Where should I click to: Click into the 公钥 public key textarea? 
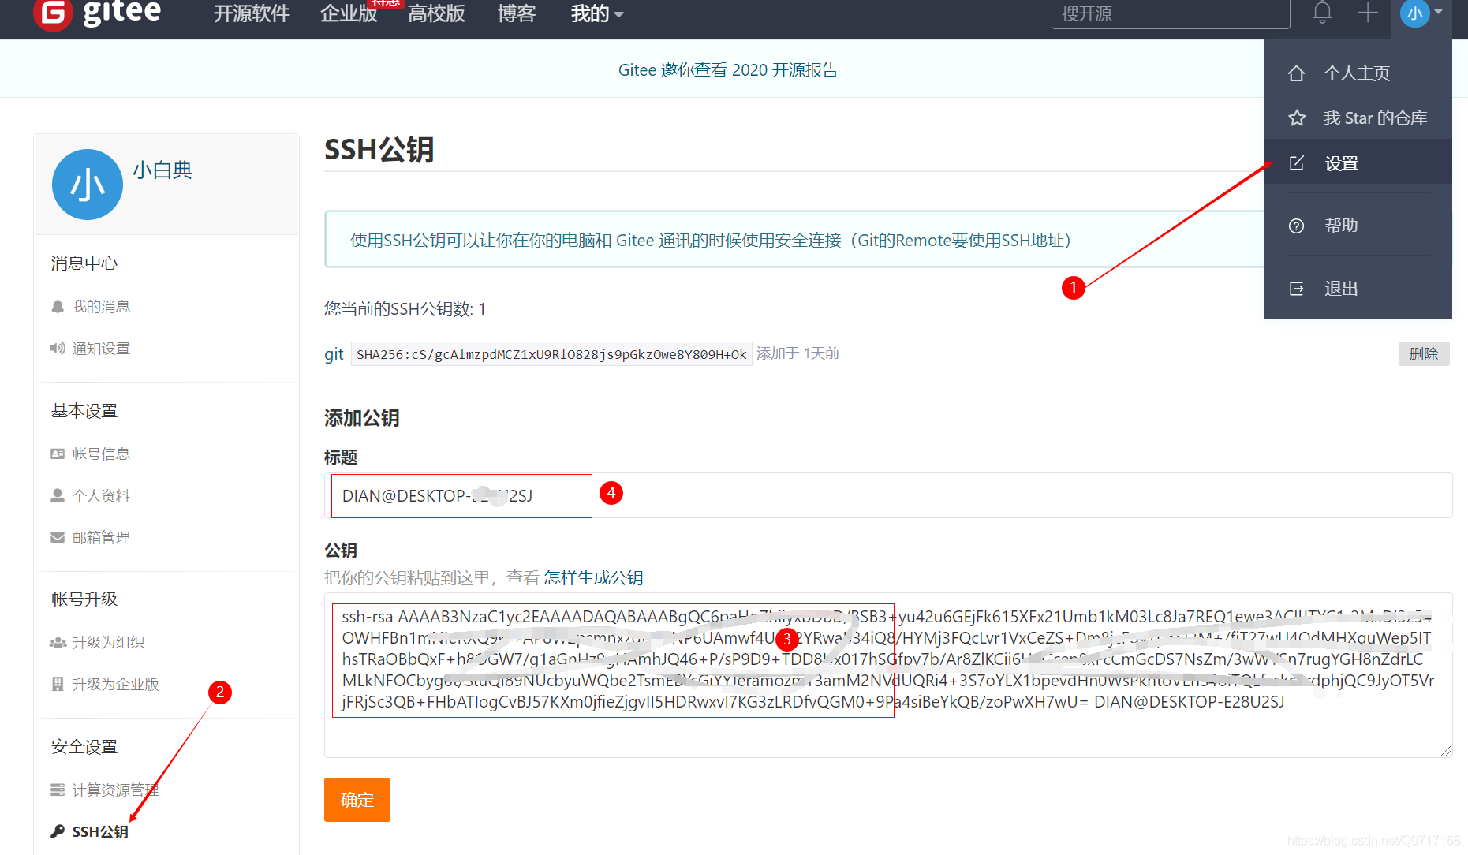(888, 675)
